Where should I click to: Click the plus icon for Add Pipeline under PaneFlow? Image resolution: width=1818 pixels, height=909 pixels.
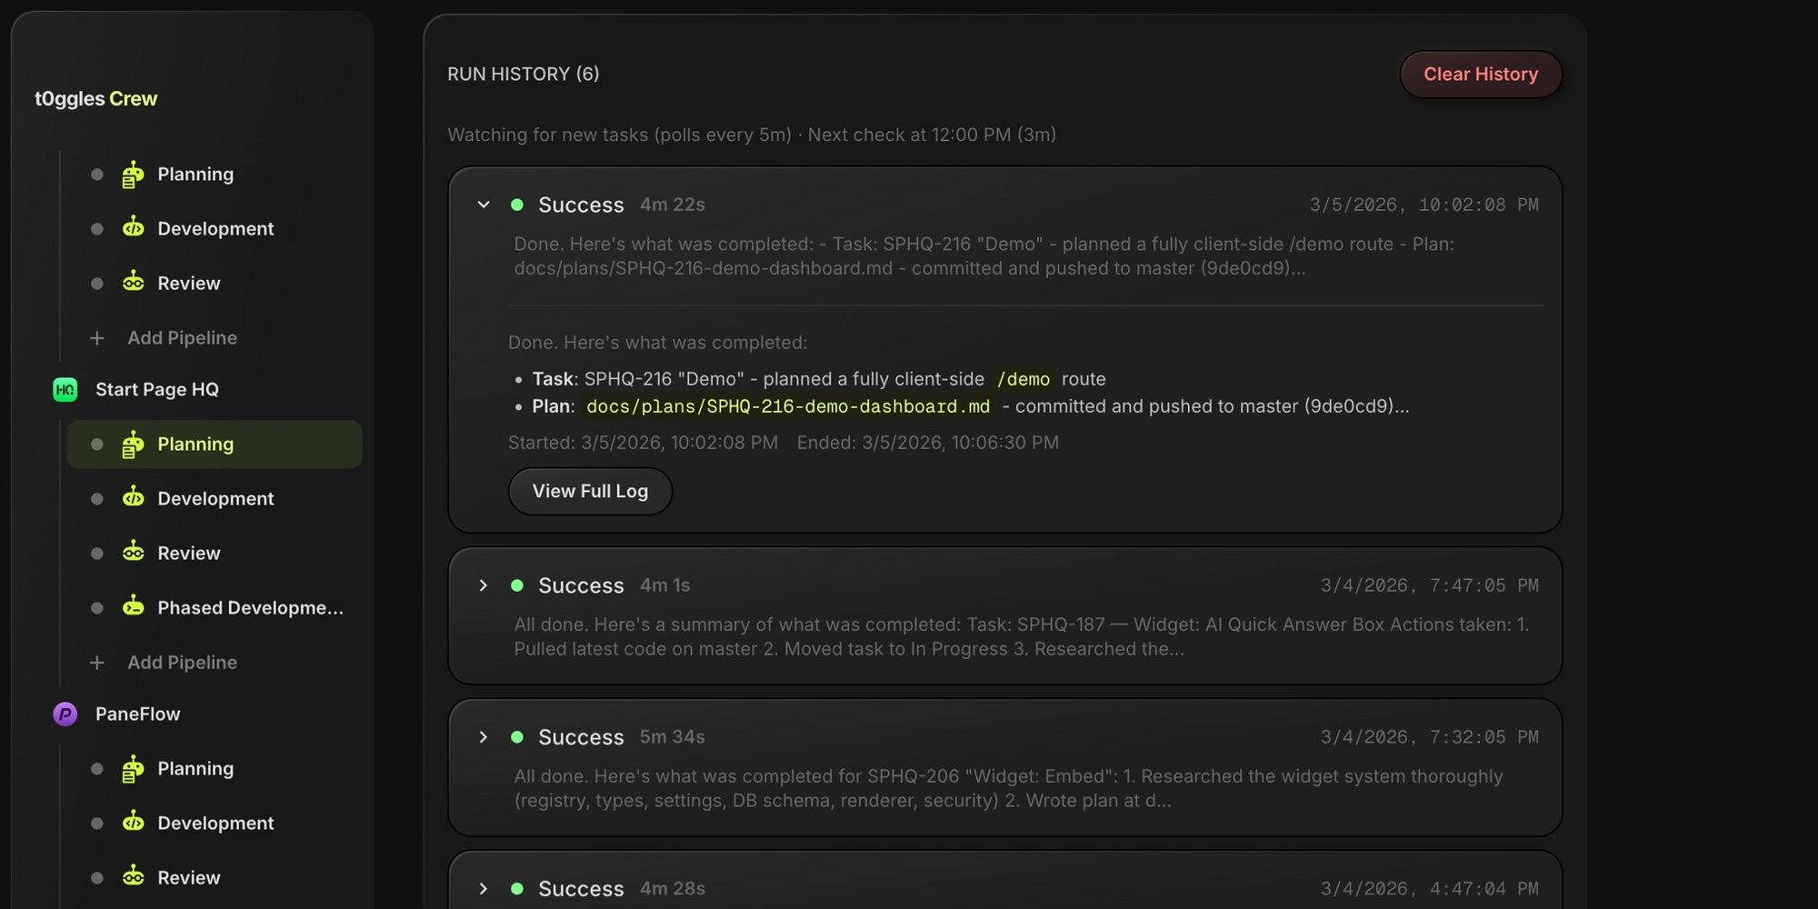coord(97,663)
